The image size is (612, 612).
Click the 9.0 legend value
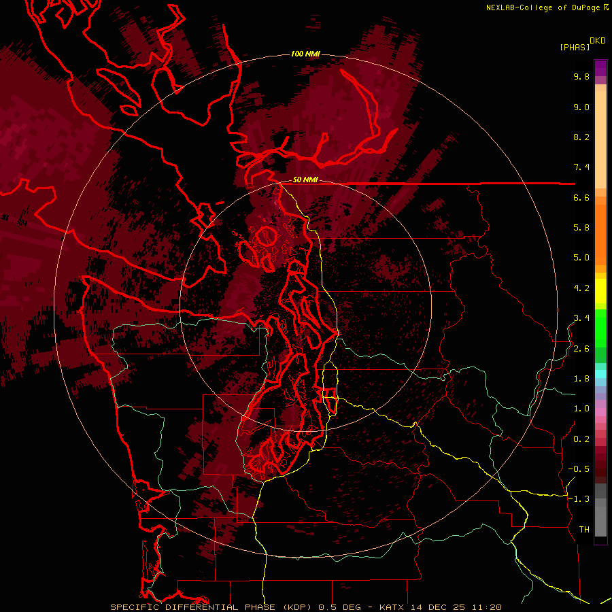pos(581,107)
